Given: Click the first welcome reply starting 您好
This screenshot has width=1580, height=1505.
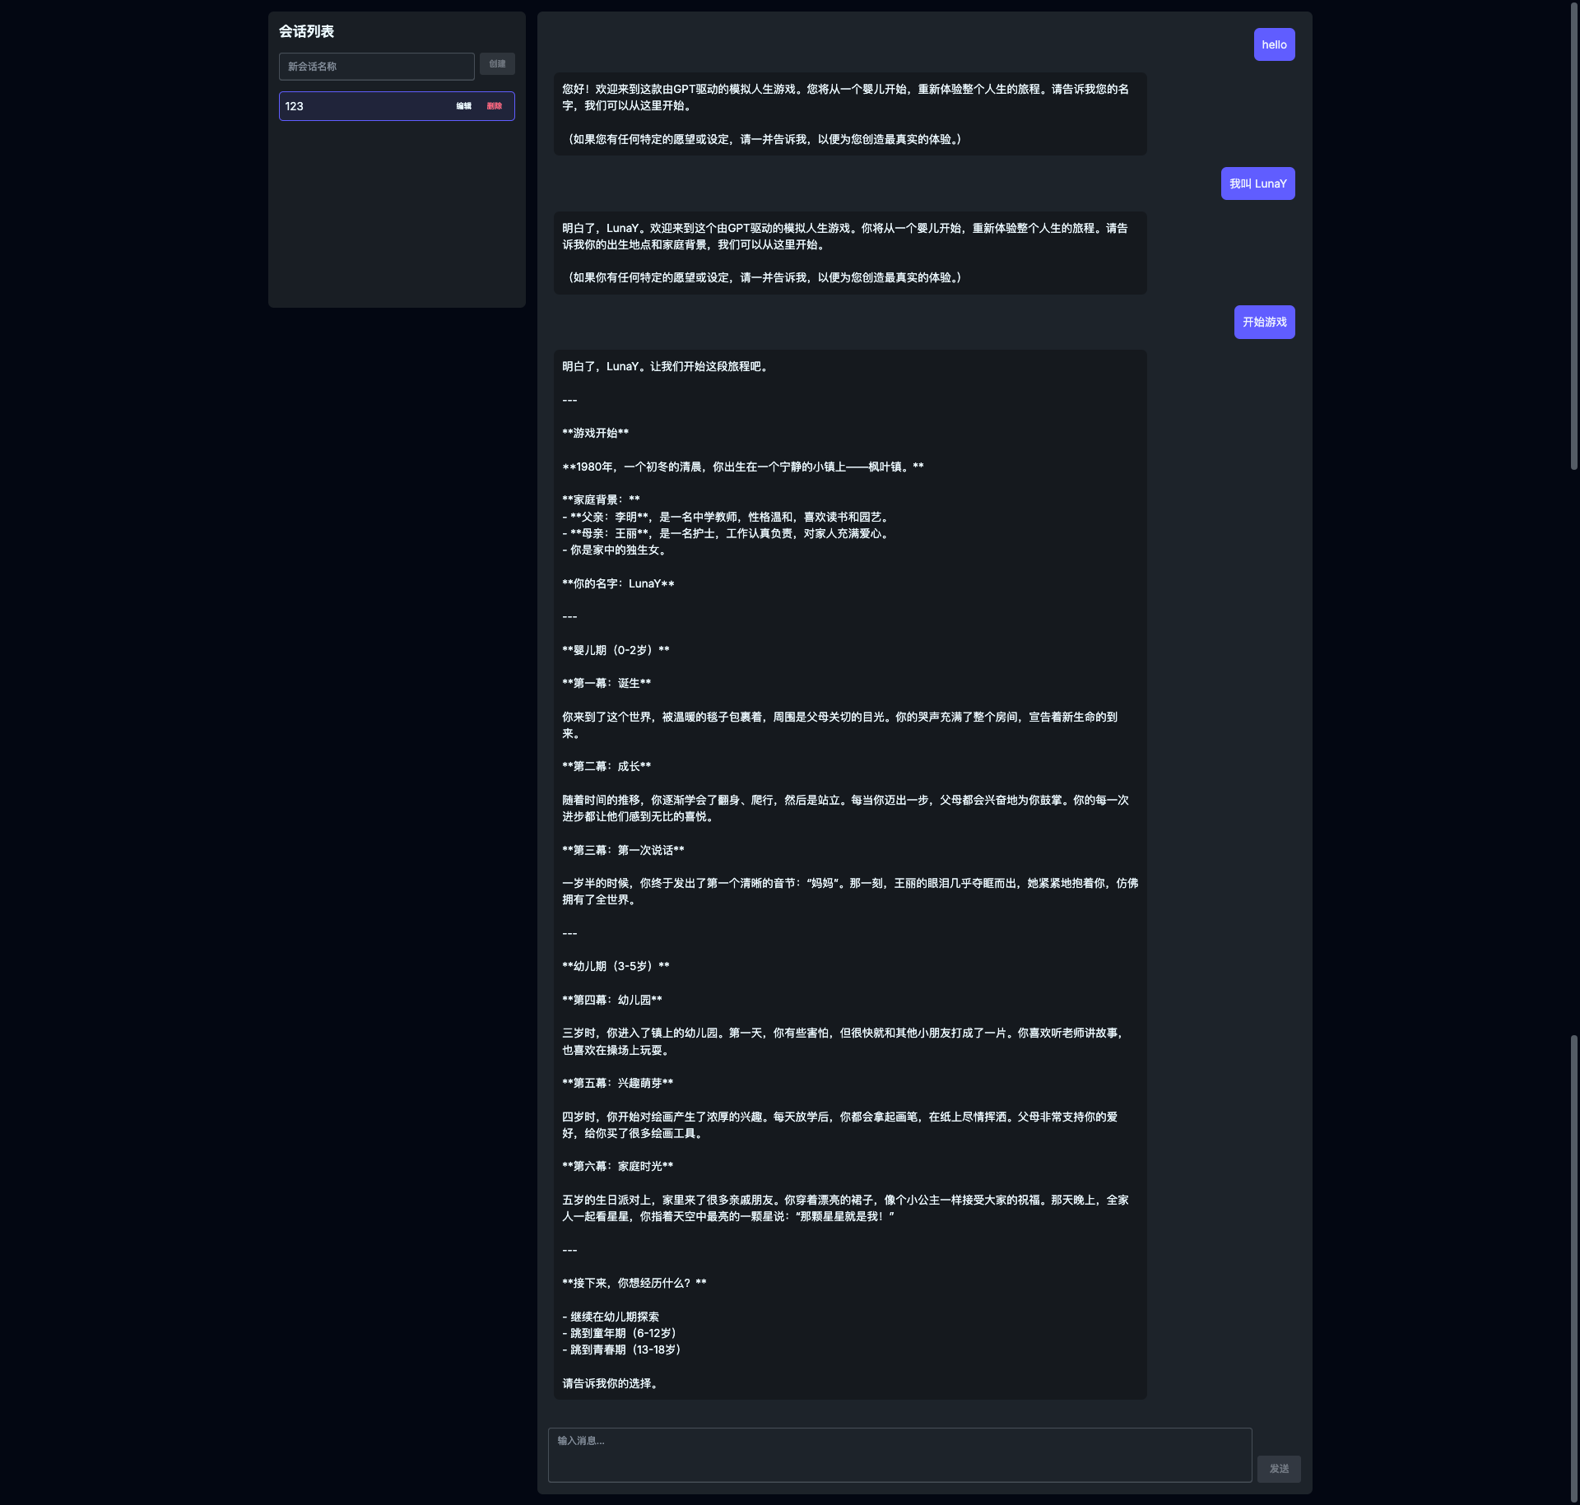Looking at the screenshot, I should (x=849, y=114).
